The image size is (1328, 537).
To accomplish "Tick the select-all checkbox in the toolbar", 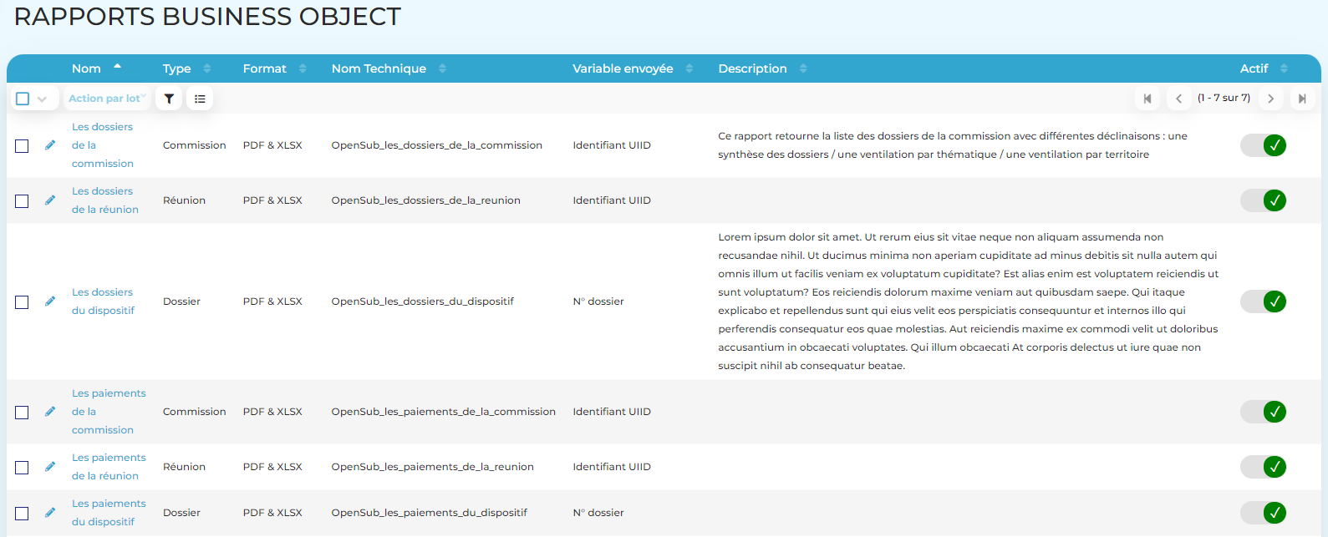I will tap(23, 99).
